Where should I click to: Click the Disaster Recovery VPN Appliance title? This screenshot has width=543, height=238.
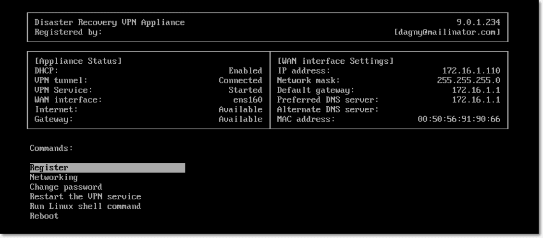(x=110, y=23)
